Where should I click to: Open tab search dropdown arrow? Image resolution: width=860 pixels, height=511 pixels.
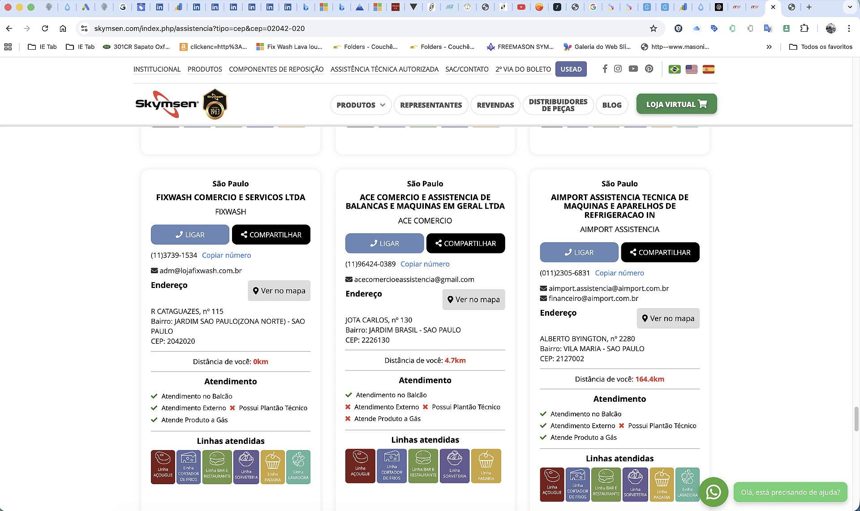(x=850, y=7)
